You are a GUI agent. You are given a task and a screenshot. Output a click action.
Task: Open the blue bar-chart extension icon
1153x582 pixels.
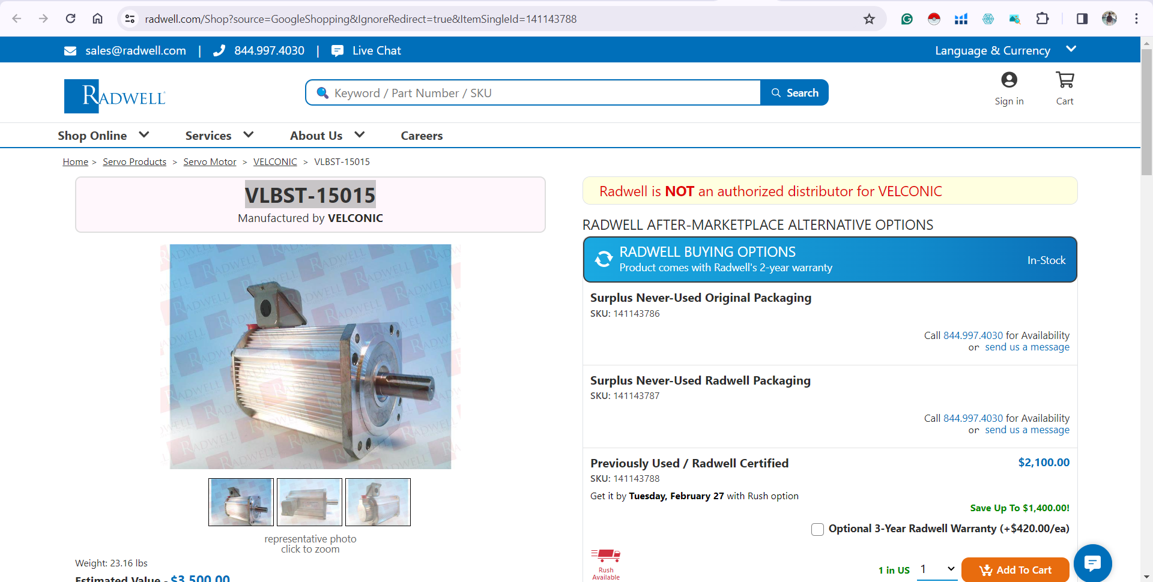coord(961,19)
